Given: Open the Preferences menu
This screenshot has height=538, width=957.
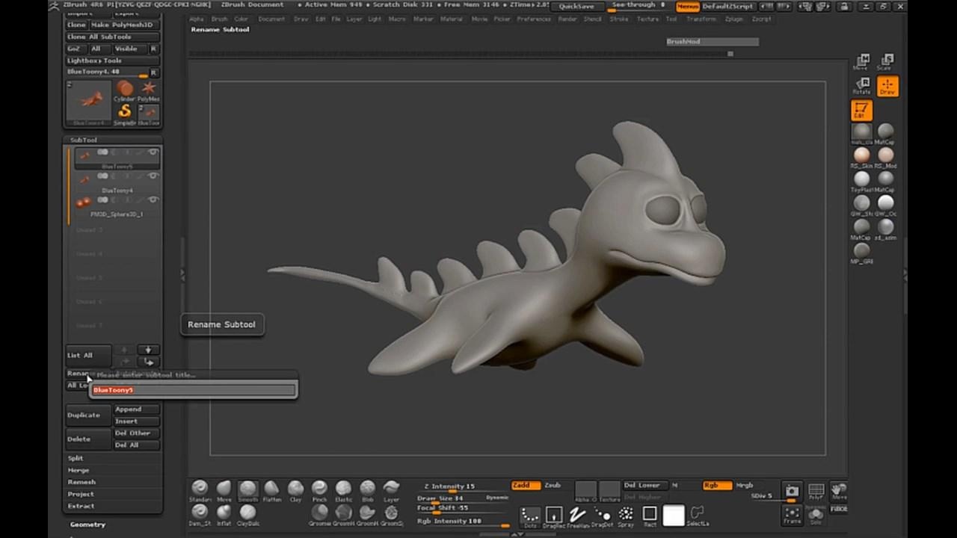Looking at the screenshot, I should tap(534, 19).
